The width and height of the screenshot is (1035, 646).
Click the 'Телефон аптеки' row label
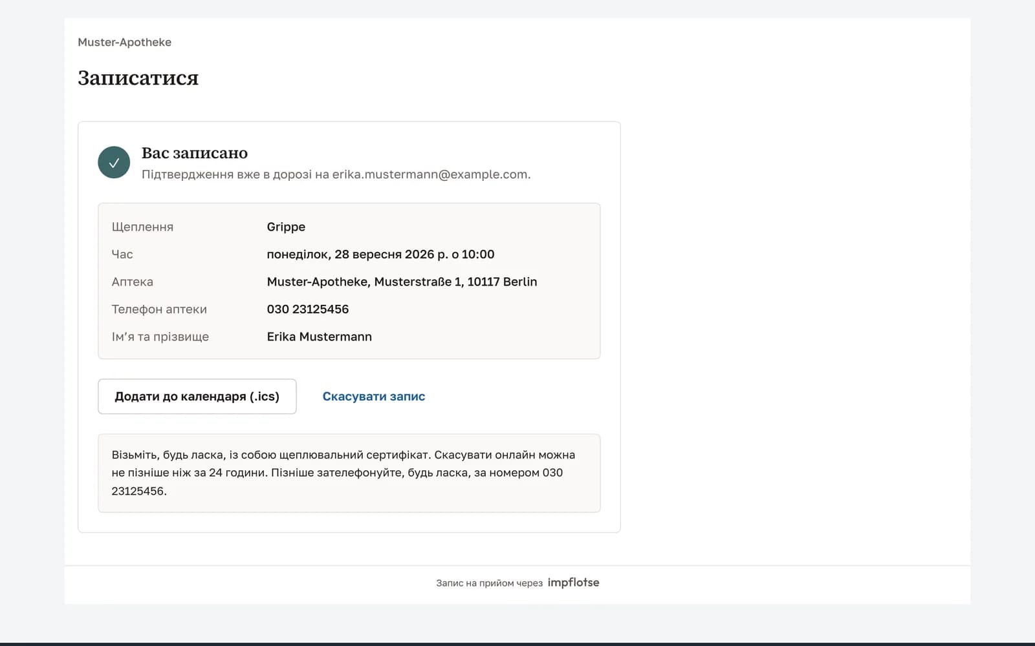159,309
